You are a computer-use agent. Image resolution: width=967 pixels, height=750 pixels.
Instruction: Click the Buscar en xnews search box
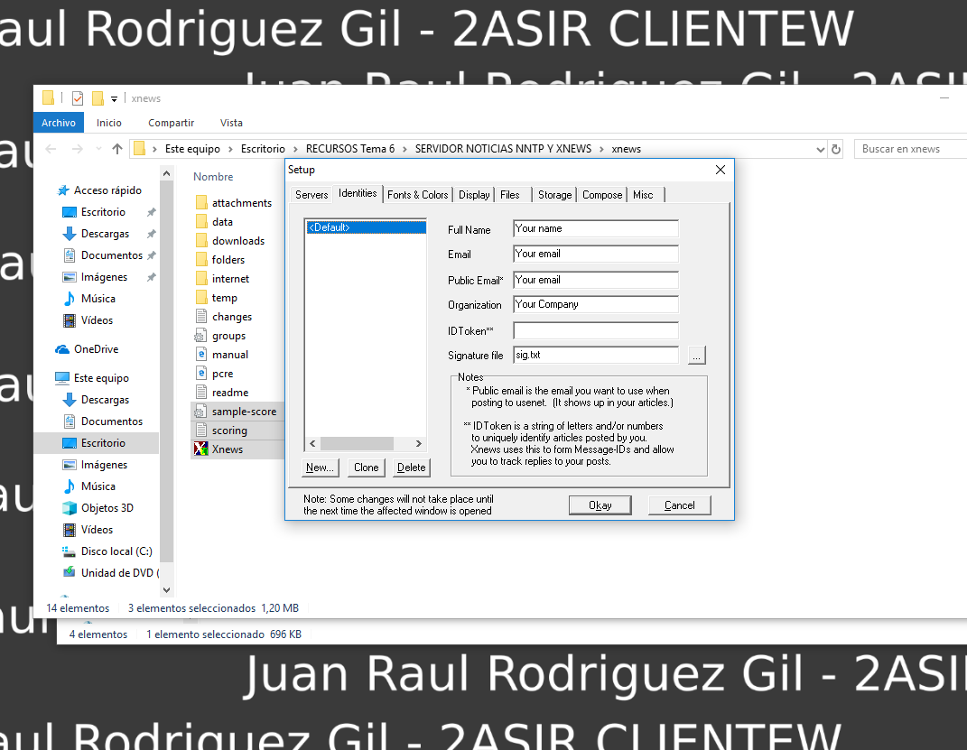909,149
